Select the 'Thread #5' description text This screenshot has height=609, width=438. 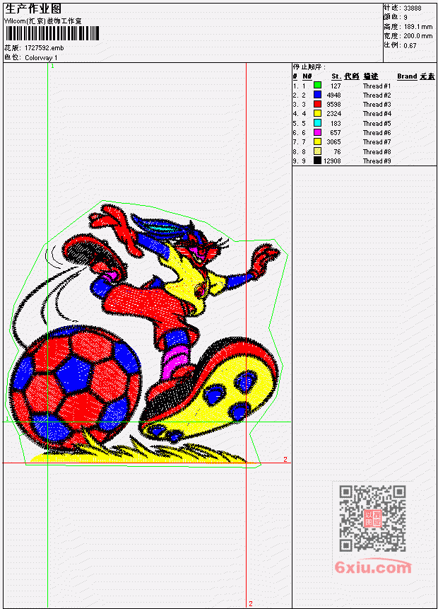point(377,124)
